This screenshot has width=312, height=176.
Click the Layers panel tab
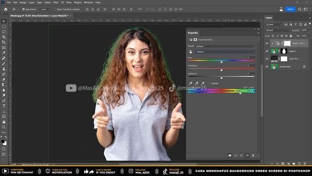click(x=269, y=18)
